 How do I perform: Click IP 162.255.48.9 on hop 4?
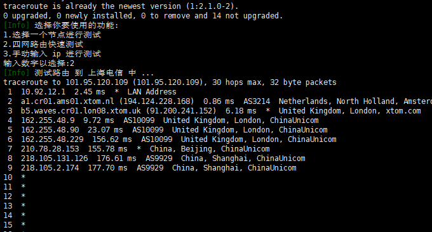coord(48,120)
